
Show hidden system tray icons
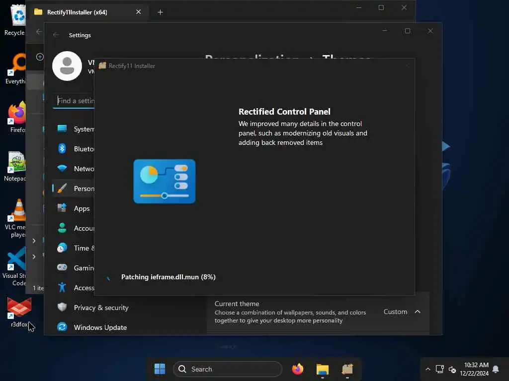[x=428, y=369]
